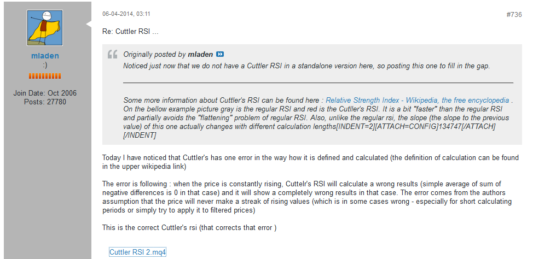Image resolution: width=533 pixels, height=259 pixels.
Task: Click the view-post arrow icon beside quoted mladen
Action: pyautogui.click(x=220, y=55)
